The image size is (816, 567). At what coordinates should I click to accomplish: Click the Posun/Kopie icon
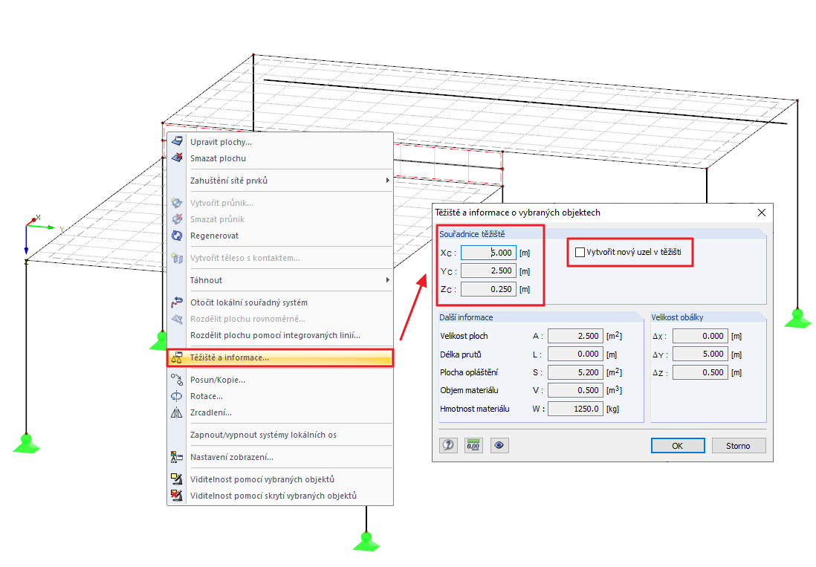click(177, 380)
